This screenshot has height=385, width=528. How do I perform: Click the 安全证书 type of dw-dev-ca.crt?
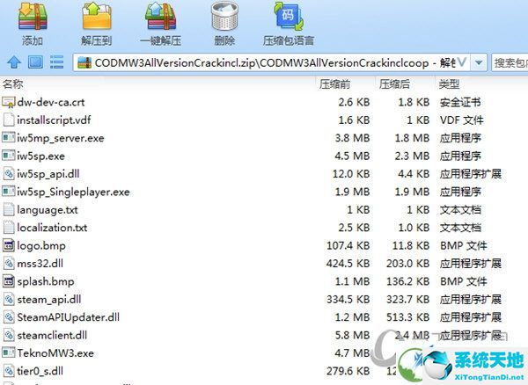[460, 102]
